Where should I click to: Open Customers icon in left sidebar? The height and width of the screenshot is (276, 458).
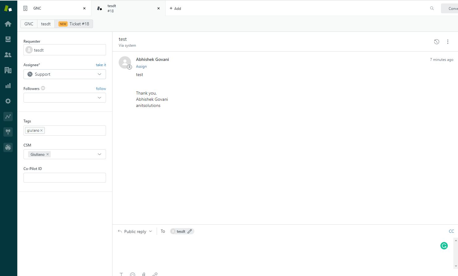[8, 55]
